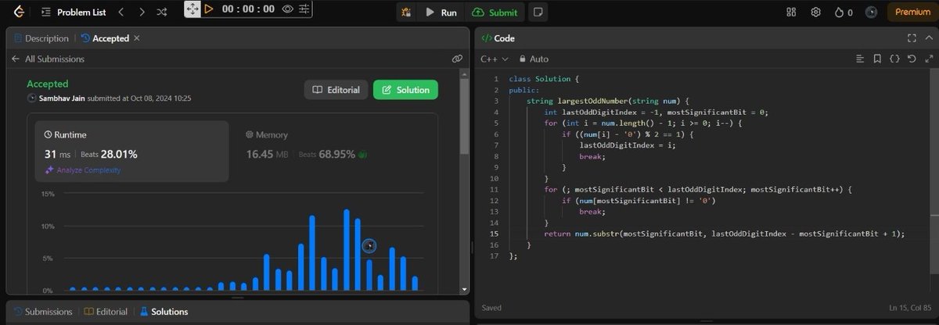The height and width of the screenshot is (325, 939).
Task: Open the Submissions tab at bottom
Action: click(43, 312)
